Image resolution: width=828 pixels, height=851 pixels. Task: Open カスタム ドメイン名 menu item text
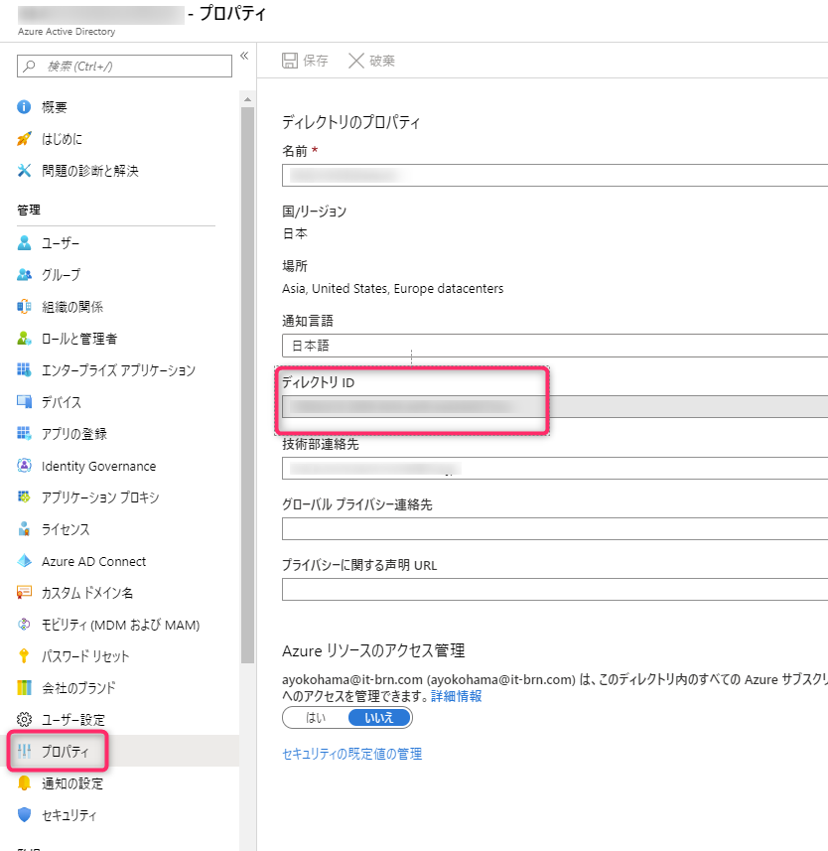tap(87, 593)
